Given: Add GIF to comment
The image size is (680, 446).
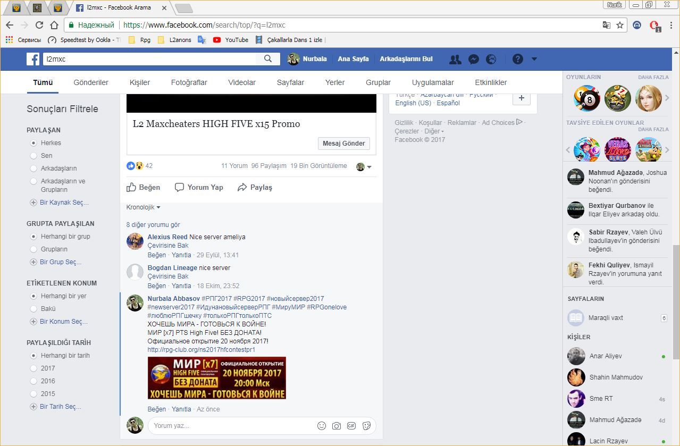Looking at the screenshot, I should (x=351, y=426).
